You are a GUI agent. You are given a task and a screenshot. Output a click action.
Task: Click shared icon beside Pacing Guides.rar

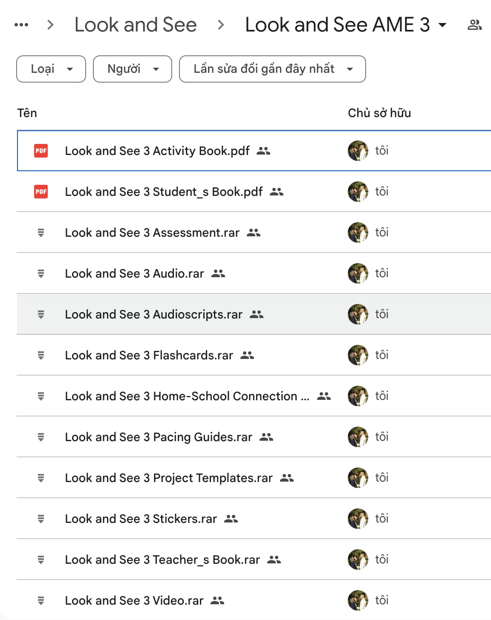click(266, 437)
